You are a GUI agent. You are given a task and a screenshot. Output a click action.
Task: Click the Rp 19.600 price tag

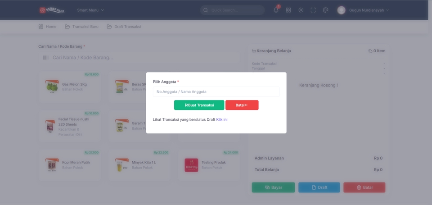tap(91, 74)
